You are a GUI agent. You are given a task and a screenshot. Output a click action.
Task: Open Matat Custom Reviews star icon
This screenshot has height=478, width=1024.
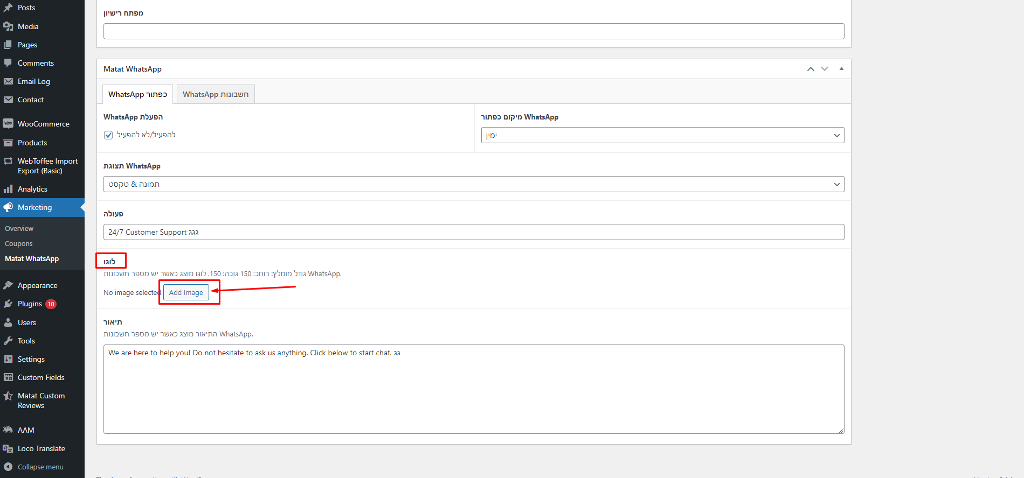point(8,396)
